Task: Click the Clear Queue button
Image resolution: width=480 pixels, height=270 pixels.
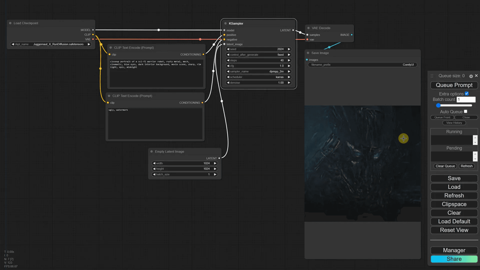Action: pos(445,166)
